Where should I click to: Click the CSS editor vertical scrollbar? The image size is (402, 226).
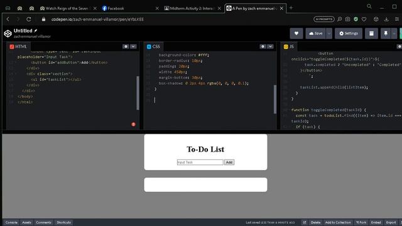point(275,99)
